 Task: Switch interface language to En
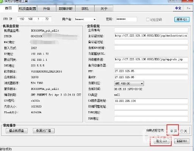click(188, 8)
